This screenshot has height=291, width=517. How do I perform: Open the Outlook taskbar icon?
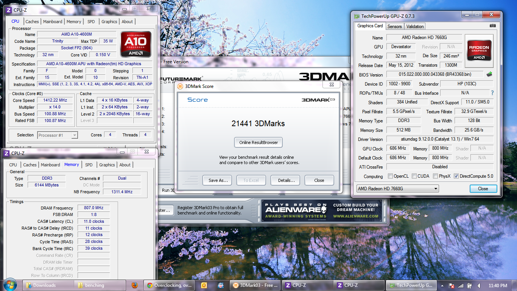[x=204, y=285]
